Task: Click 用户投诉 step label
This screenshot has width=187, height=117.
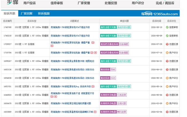Action: click(x=30, y=3)
